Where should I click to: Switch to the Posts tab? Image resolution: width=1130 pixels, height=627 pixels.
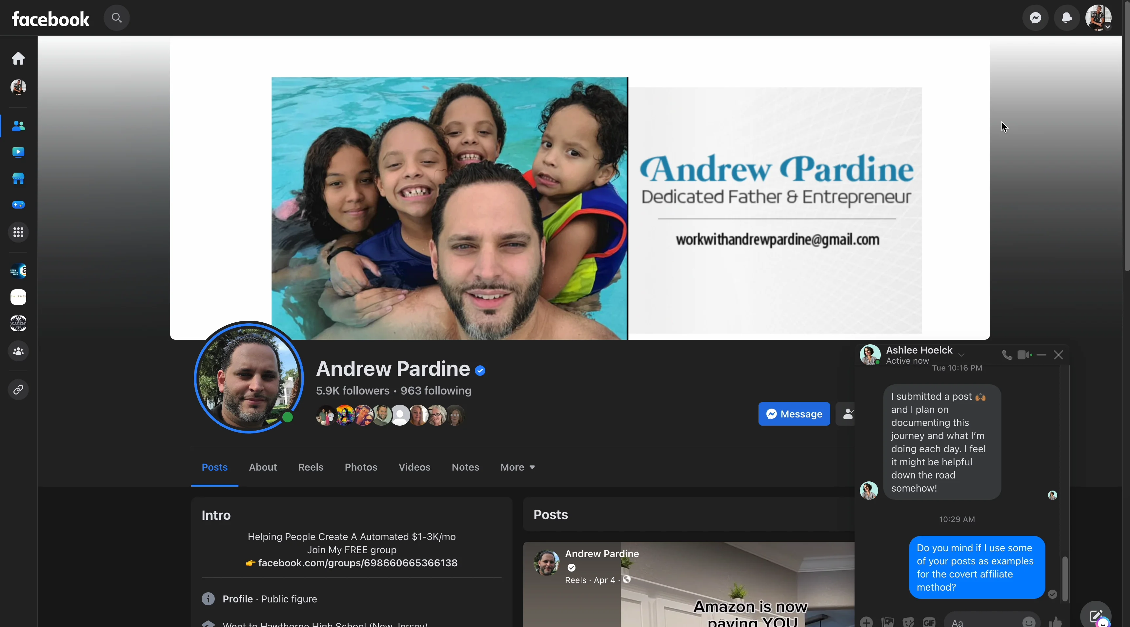214,467
